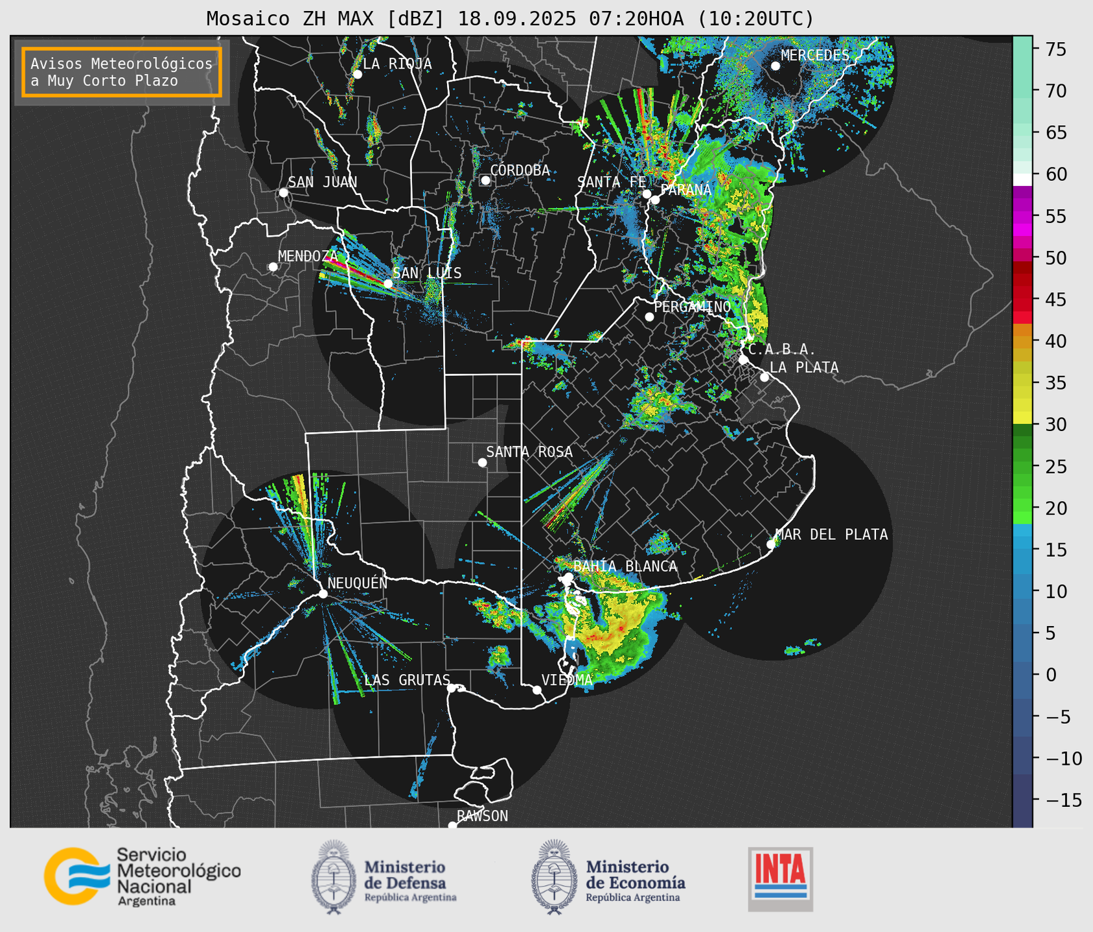Click the INTA logo
Image resolution: width=1093 pixels, height=932 pixels.
point(781,879)
